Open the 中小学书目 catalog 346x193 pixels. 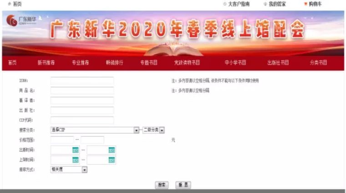[235, 63]
